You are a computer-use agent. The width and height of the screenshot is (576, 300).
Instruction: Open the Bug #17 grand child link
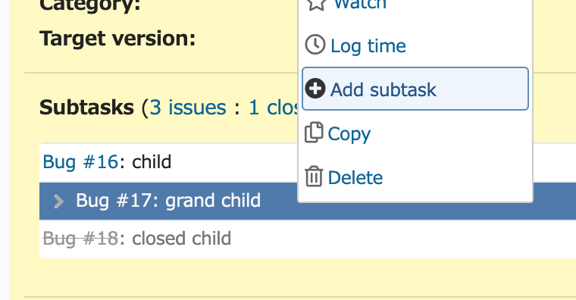(168, 201)
